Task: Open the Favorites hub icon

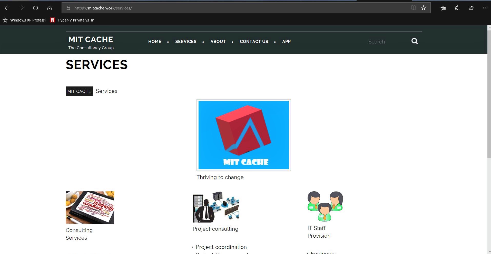Action: click(443, 8)
